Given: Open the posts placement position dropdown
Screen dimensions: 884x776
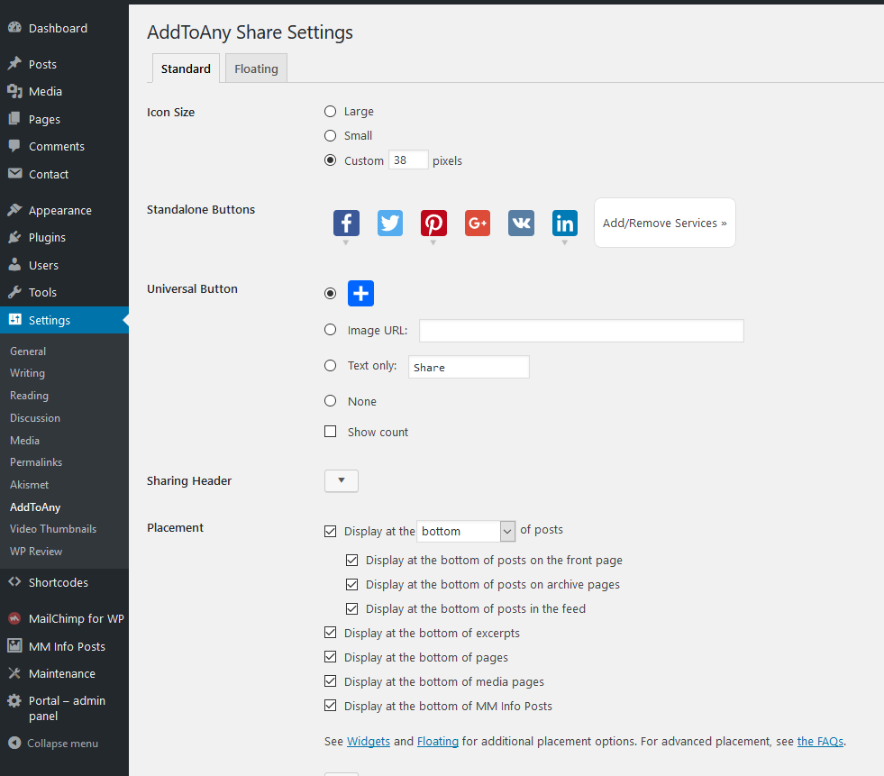Looking at the screenshot, I should (x=466, y=532).
